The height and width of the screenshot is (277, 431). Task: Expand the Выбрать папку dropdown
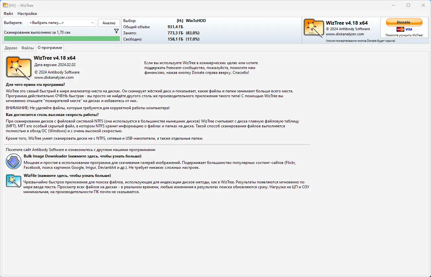[62, 23]
